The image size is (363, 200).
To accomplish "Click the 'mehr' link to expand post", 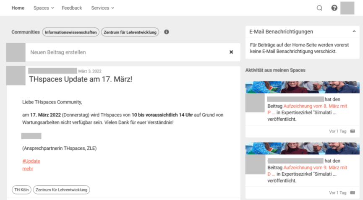I will 28,169.
